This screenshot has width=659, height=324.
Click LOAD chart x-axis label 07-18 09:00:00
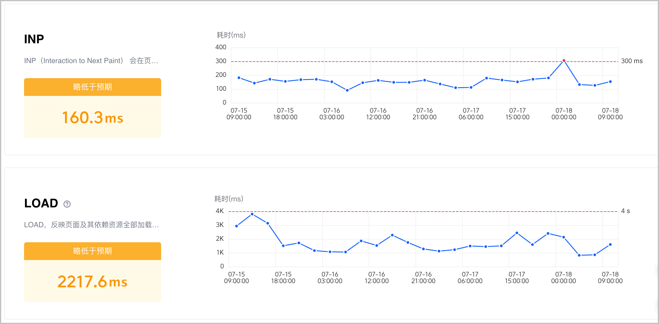click(610, 278)
